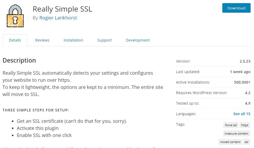
Task: Open Rogier Lankhorst author link
Action: coord(58,18)
